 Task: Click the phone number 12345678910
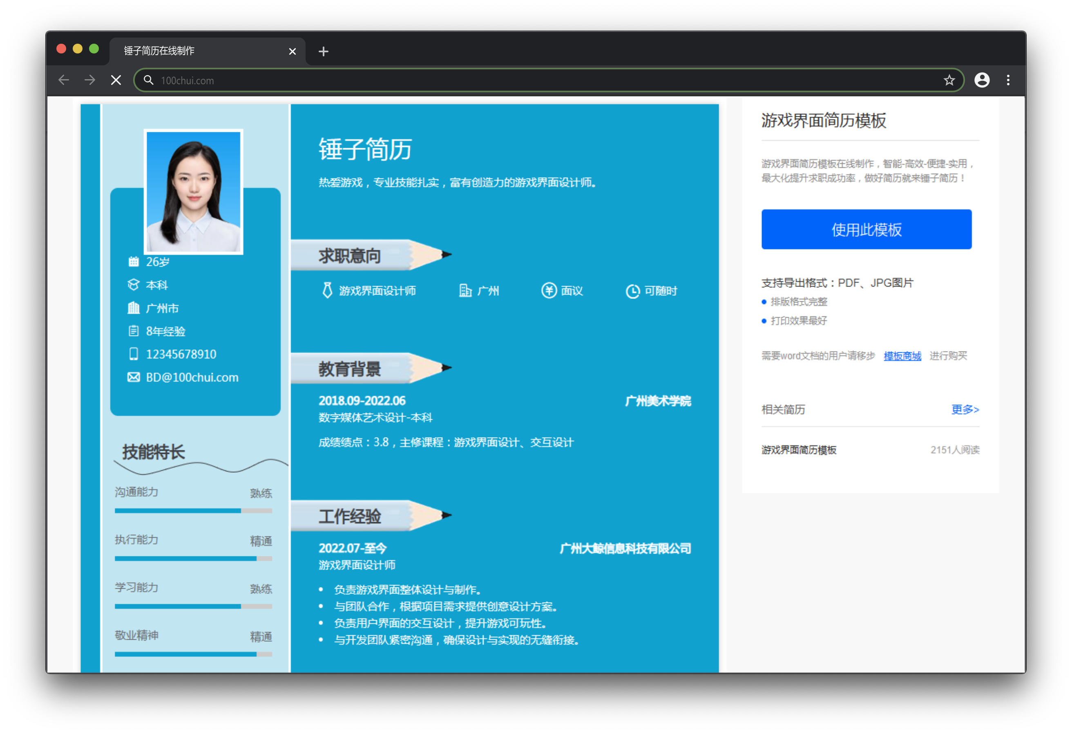click(181, 354)
